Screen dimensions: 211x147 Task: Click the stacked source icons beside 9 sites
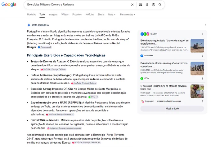click(x=145, y=34)
